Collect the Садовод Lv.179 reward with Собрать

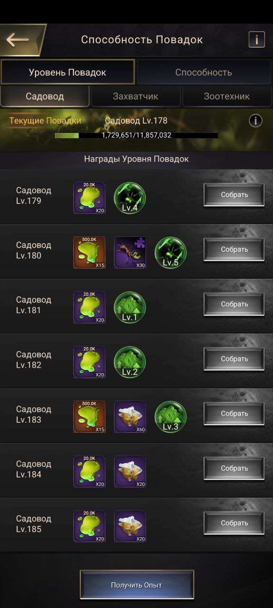click(234, 195)
